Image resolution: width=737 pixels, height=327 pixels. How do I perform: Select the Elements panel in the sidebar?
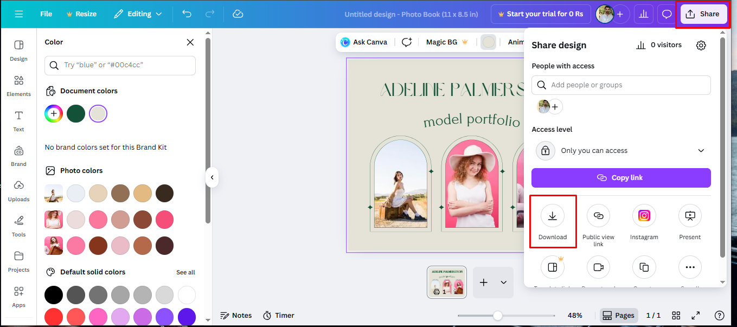point(18,86)
